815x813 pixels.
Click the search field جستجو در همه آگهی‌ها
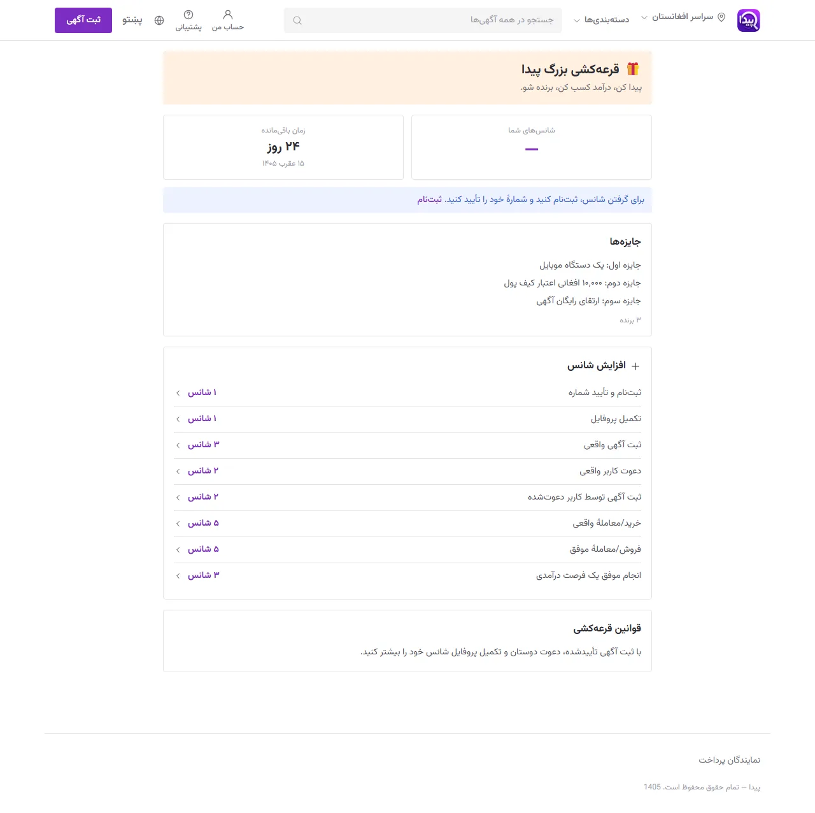(423, 20)
